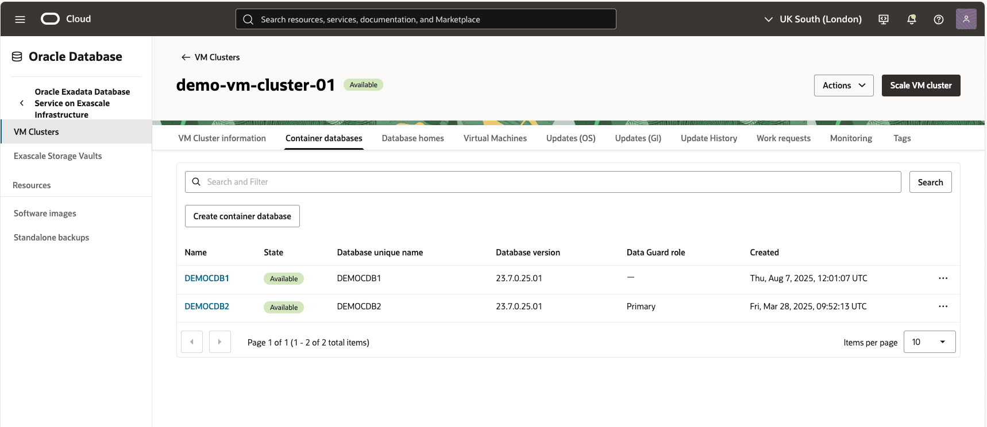
Task: Open the Update History tab
Action: point(709,138)
